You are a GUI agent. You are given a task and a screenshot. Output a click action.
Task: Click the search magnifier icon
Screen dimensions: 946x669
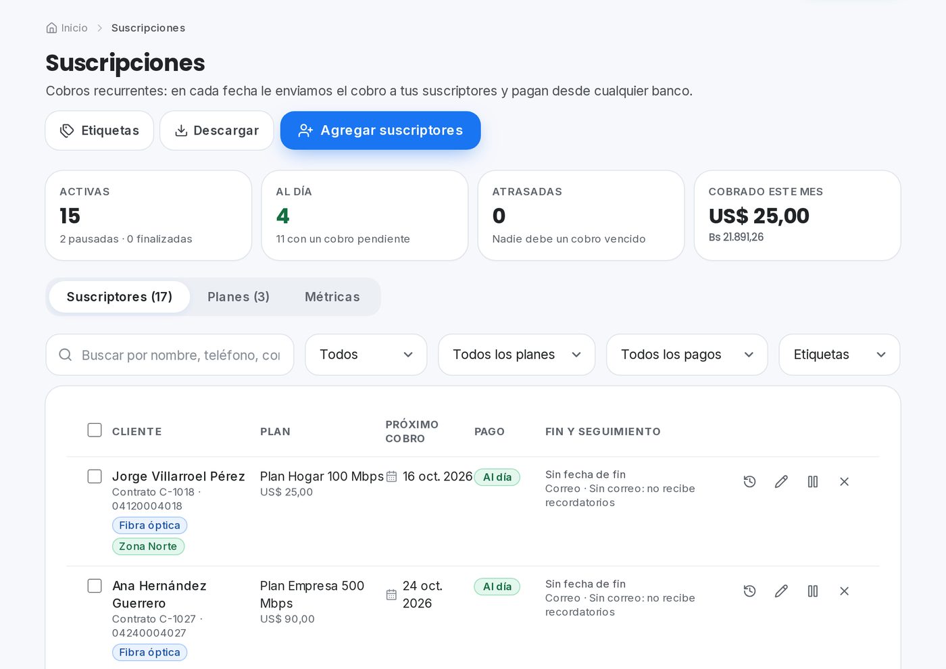click(x=66, y=355)
